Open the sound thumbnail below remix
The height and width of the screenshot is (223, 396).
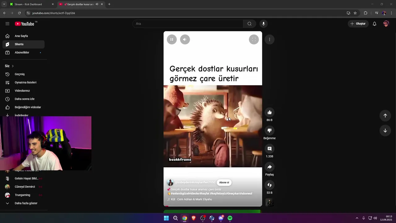pyautogui.click(x=269, y=203)
